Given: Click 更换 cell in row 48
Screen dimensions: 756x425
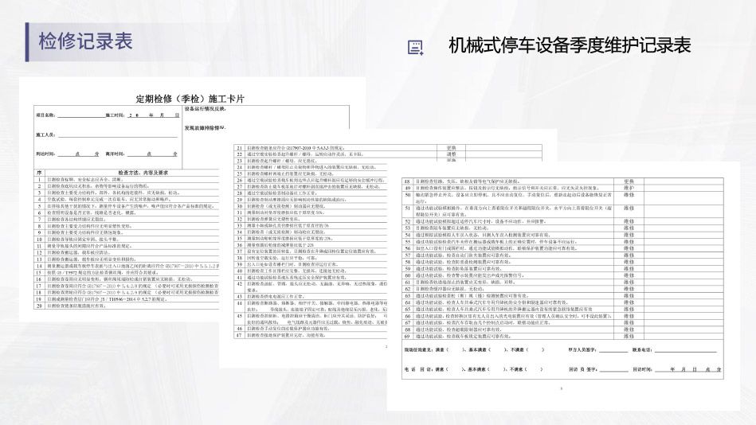Looking at the screenshot, I should click(x=629, y=181).
